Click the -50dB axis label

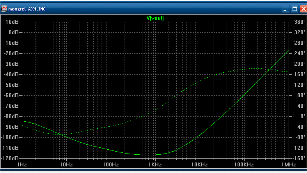(11, 85)
